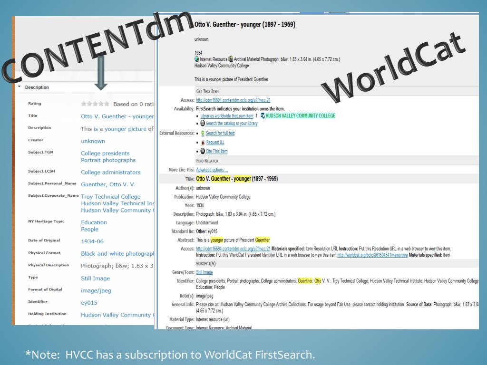Open Guenther, Otto V. V. name link
The image size is (487, 365).
coord(108,184)
